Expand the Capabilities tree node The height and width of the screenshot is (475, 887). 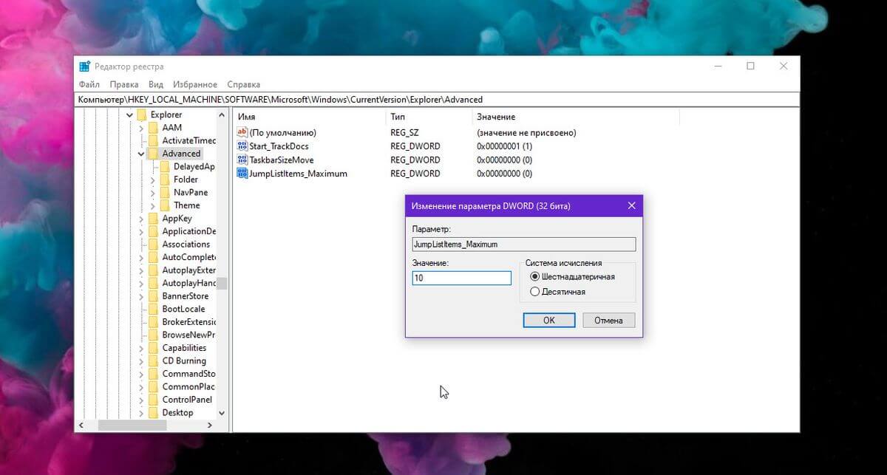(x=141, y=348)
